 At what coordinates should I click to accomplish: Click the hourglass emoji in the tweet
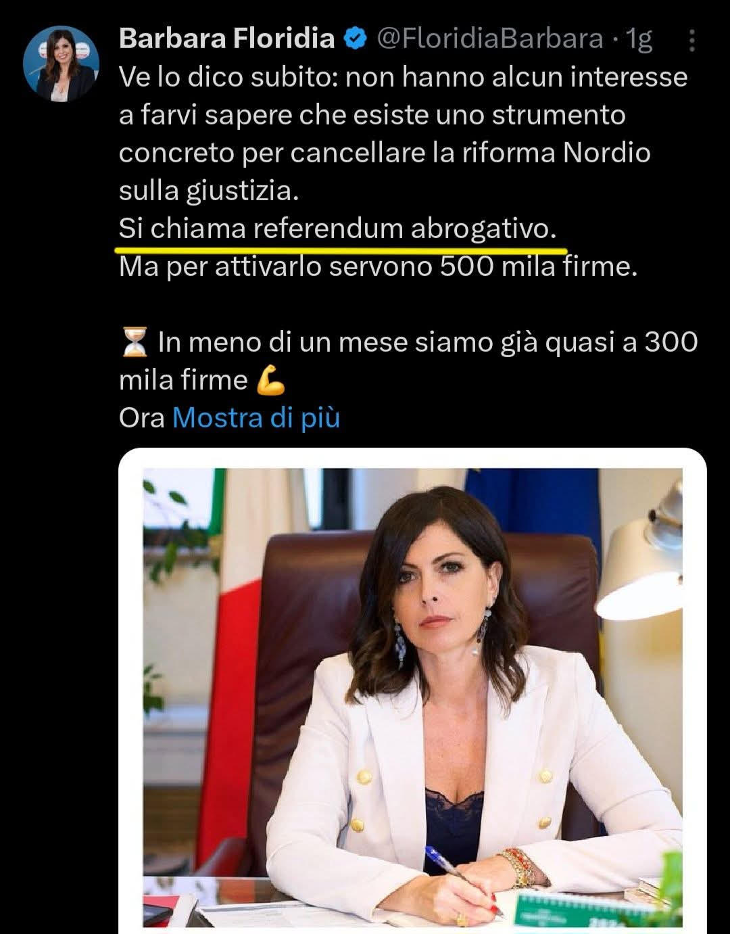tap(135, 342)
